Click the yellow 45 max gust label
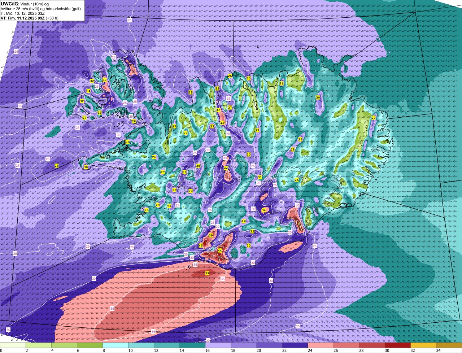The image size is (462, 353). [201, 245]
